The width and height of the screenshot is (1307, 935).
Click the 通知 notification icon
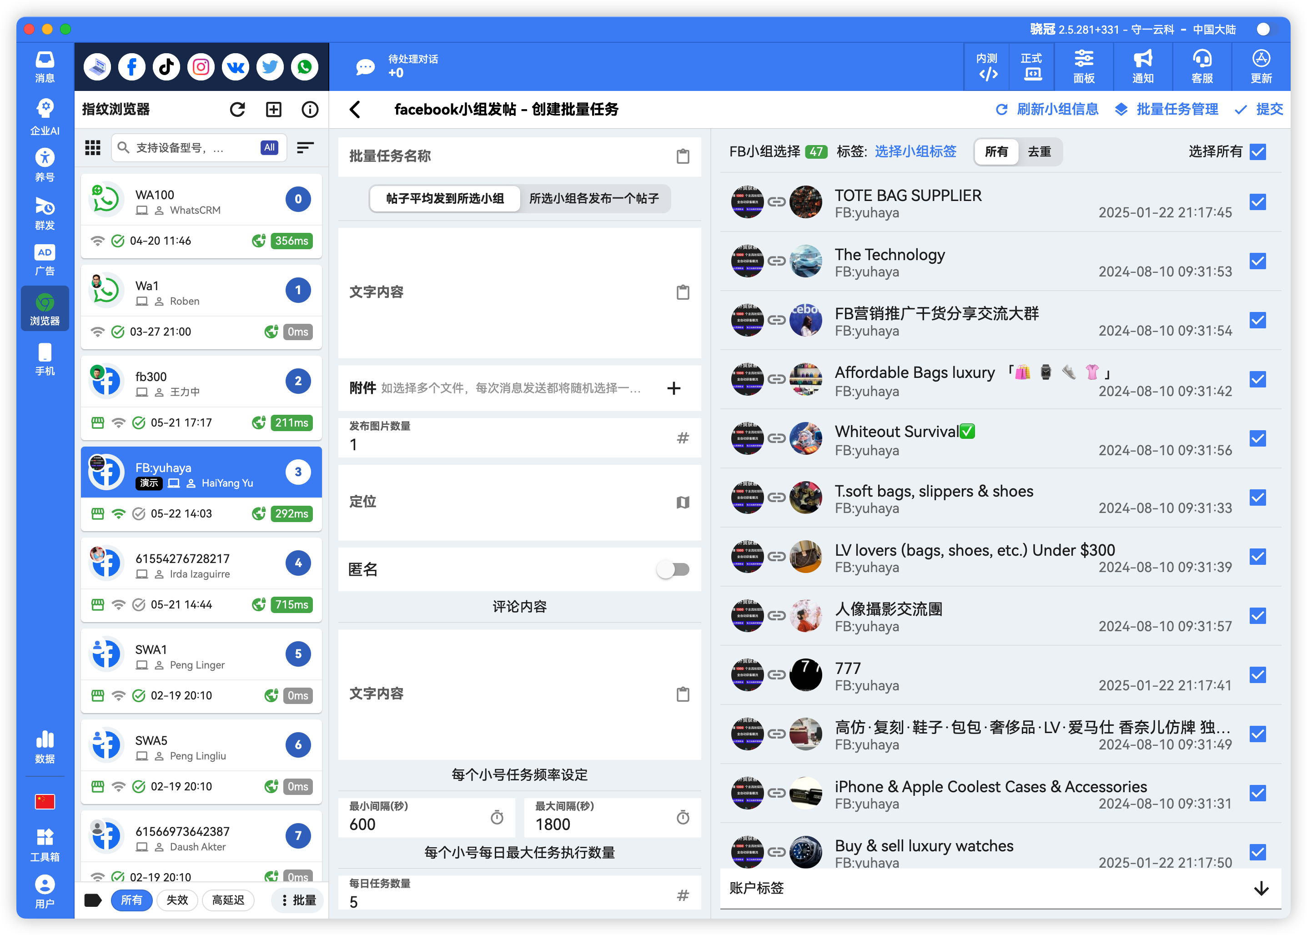click(1143, 66)
